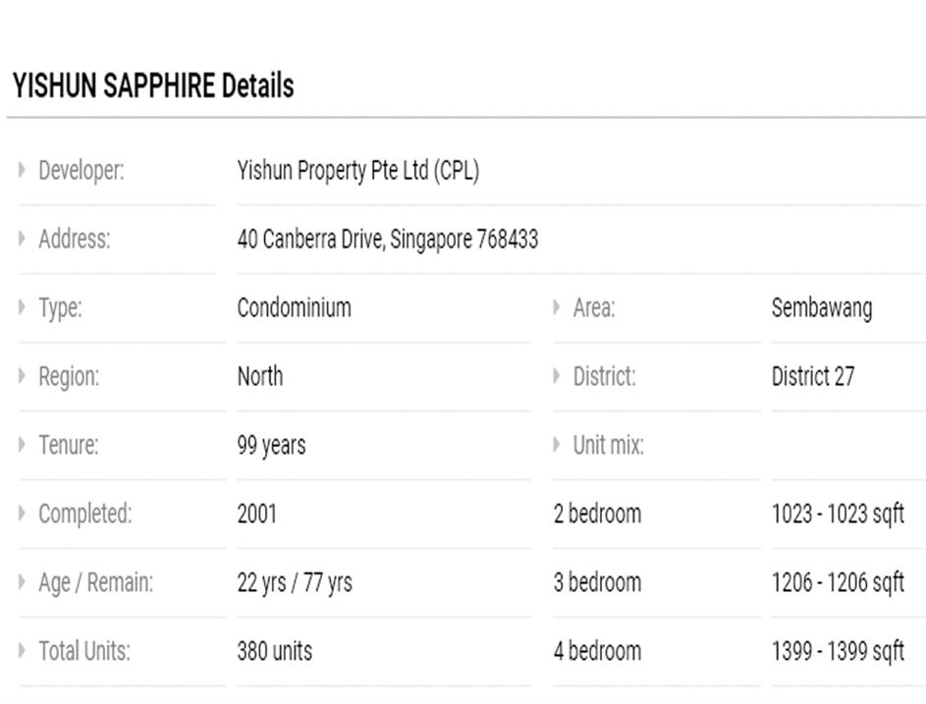The height and width of the screenshot is (704, 926).
Task: Select the Condominium type value
Action: pos(294,308)
